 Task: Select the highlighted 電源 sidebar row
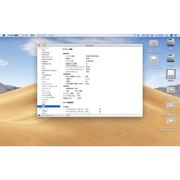point(49,106)
